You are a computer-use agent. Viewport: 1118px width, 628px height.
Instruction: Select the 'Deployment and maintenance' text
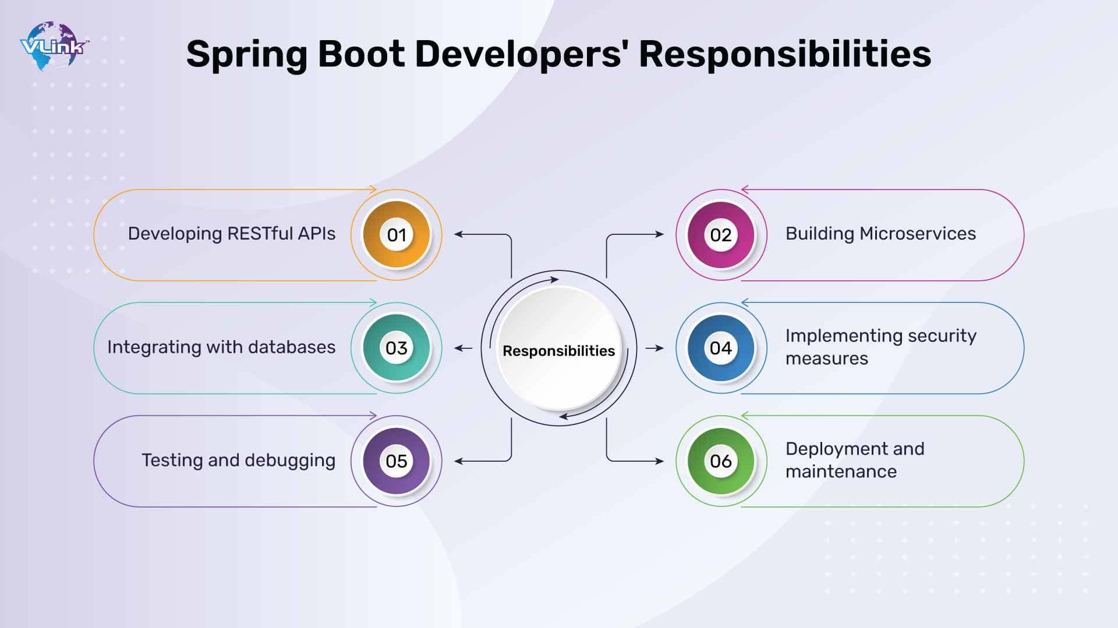click(855, 460)
